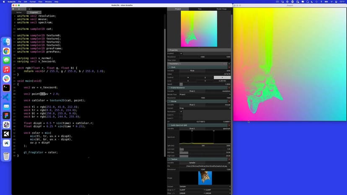The height and width of the screenshot is (195, 347).
Task: Open Slack from the dock
Action: (6, 79)
